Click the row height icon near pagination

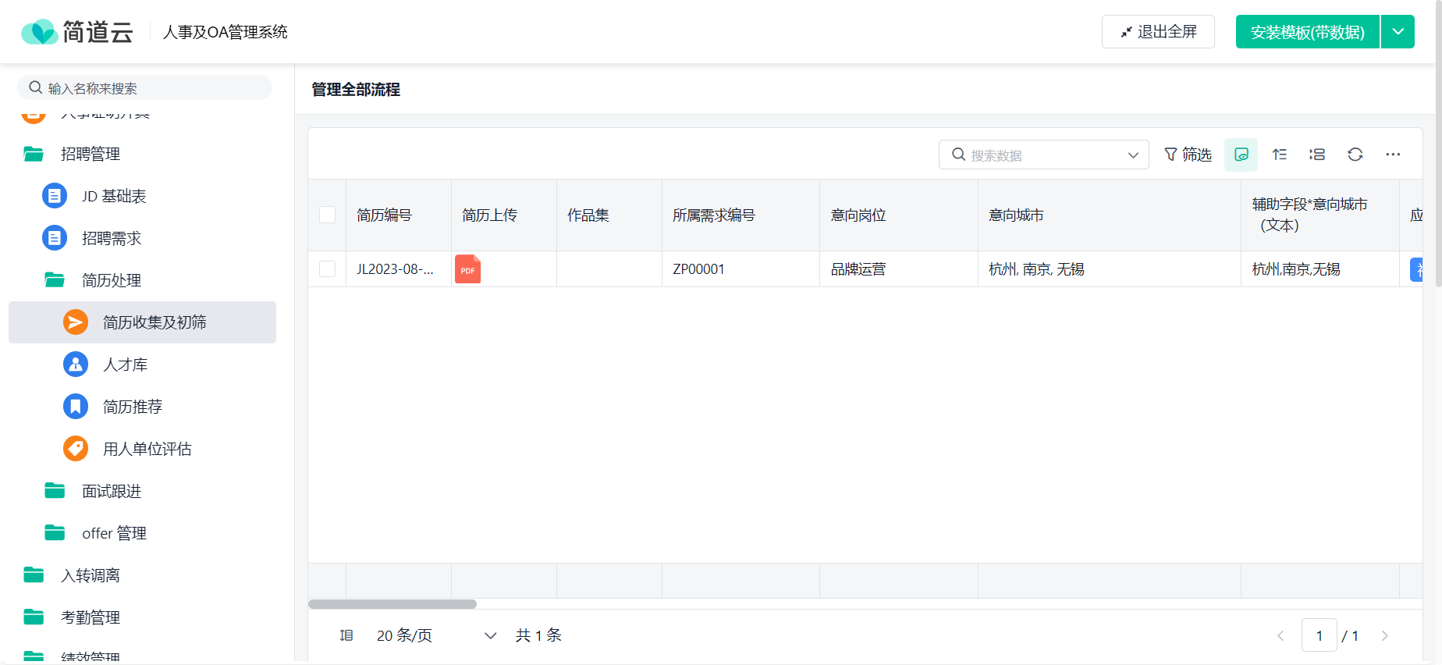point(346,635)
